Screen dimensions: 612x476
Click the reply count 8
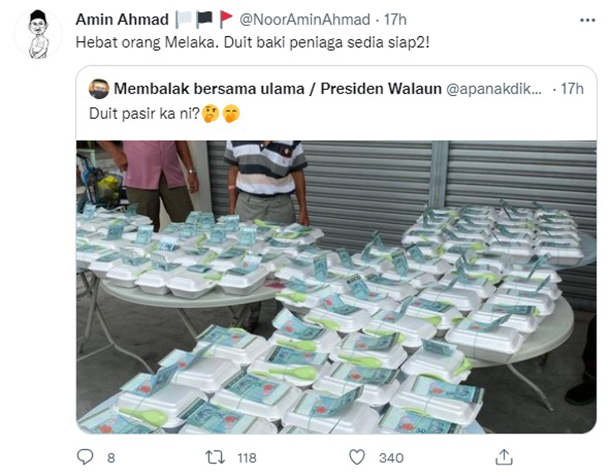(111, 458)
